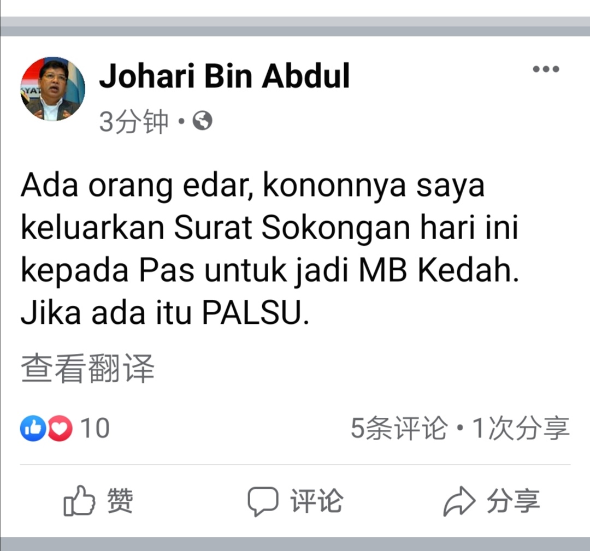The image size is (590, 551).
Task: Click 查看翻译 to translate the post
Action: [x=87, y=368]
